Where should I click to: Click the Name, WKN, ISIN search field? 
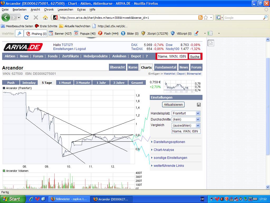172,57
